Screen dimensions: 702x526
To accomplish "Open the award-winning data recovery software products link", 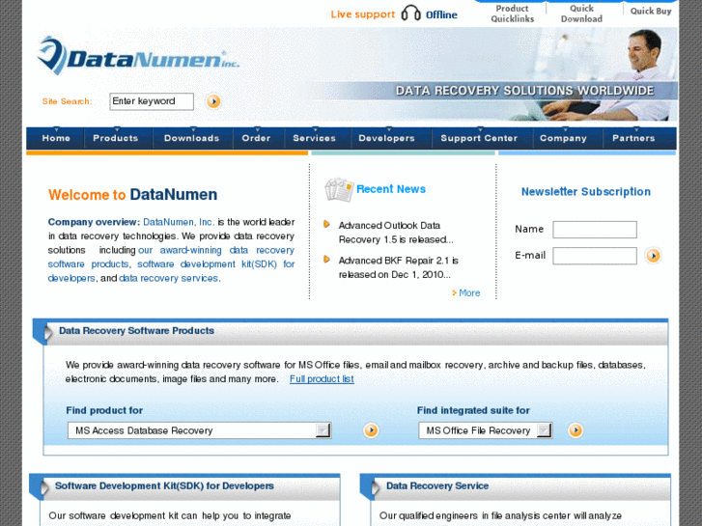I will click(x=171, y=257).
